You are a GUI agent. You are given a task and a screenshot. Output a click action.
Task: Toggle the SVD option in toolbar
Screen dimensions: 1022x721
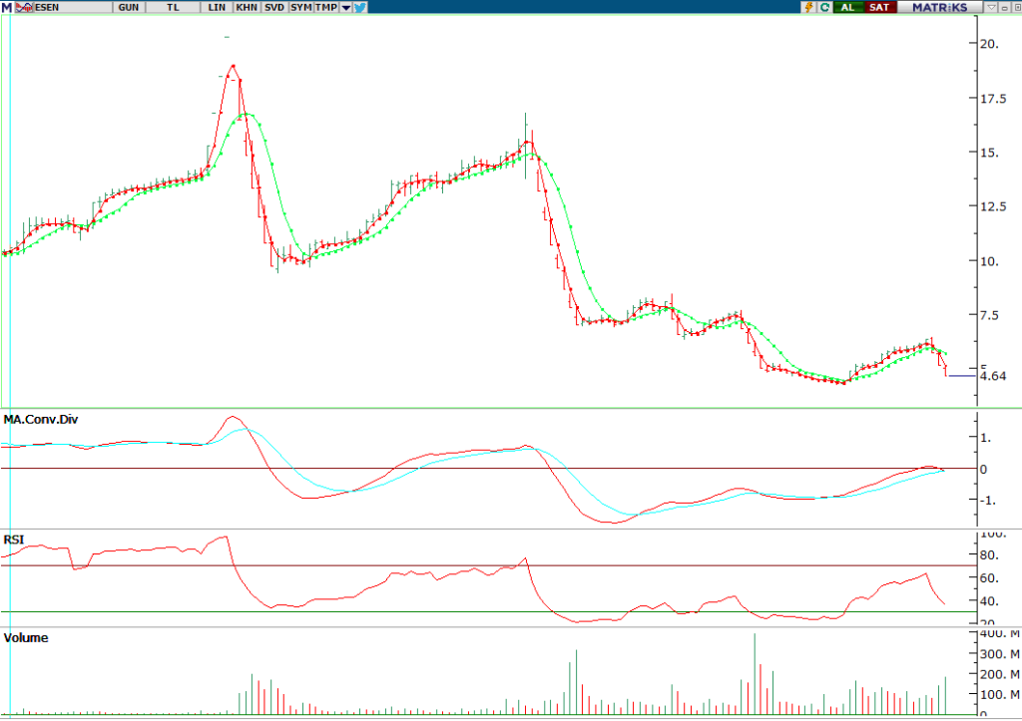click(x=274, y=7)
